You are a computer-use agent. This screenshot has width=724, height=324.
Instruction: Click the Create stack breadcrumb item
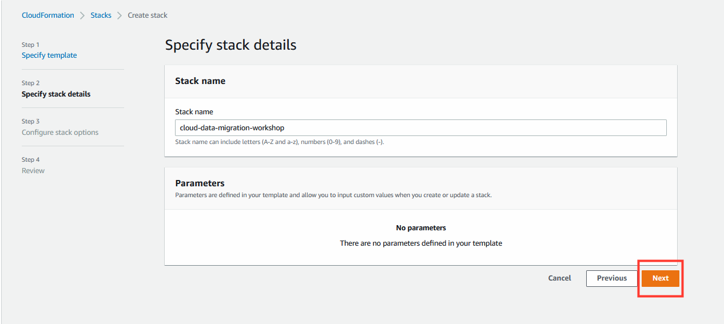click(x=148, y=15)
